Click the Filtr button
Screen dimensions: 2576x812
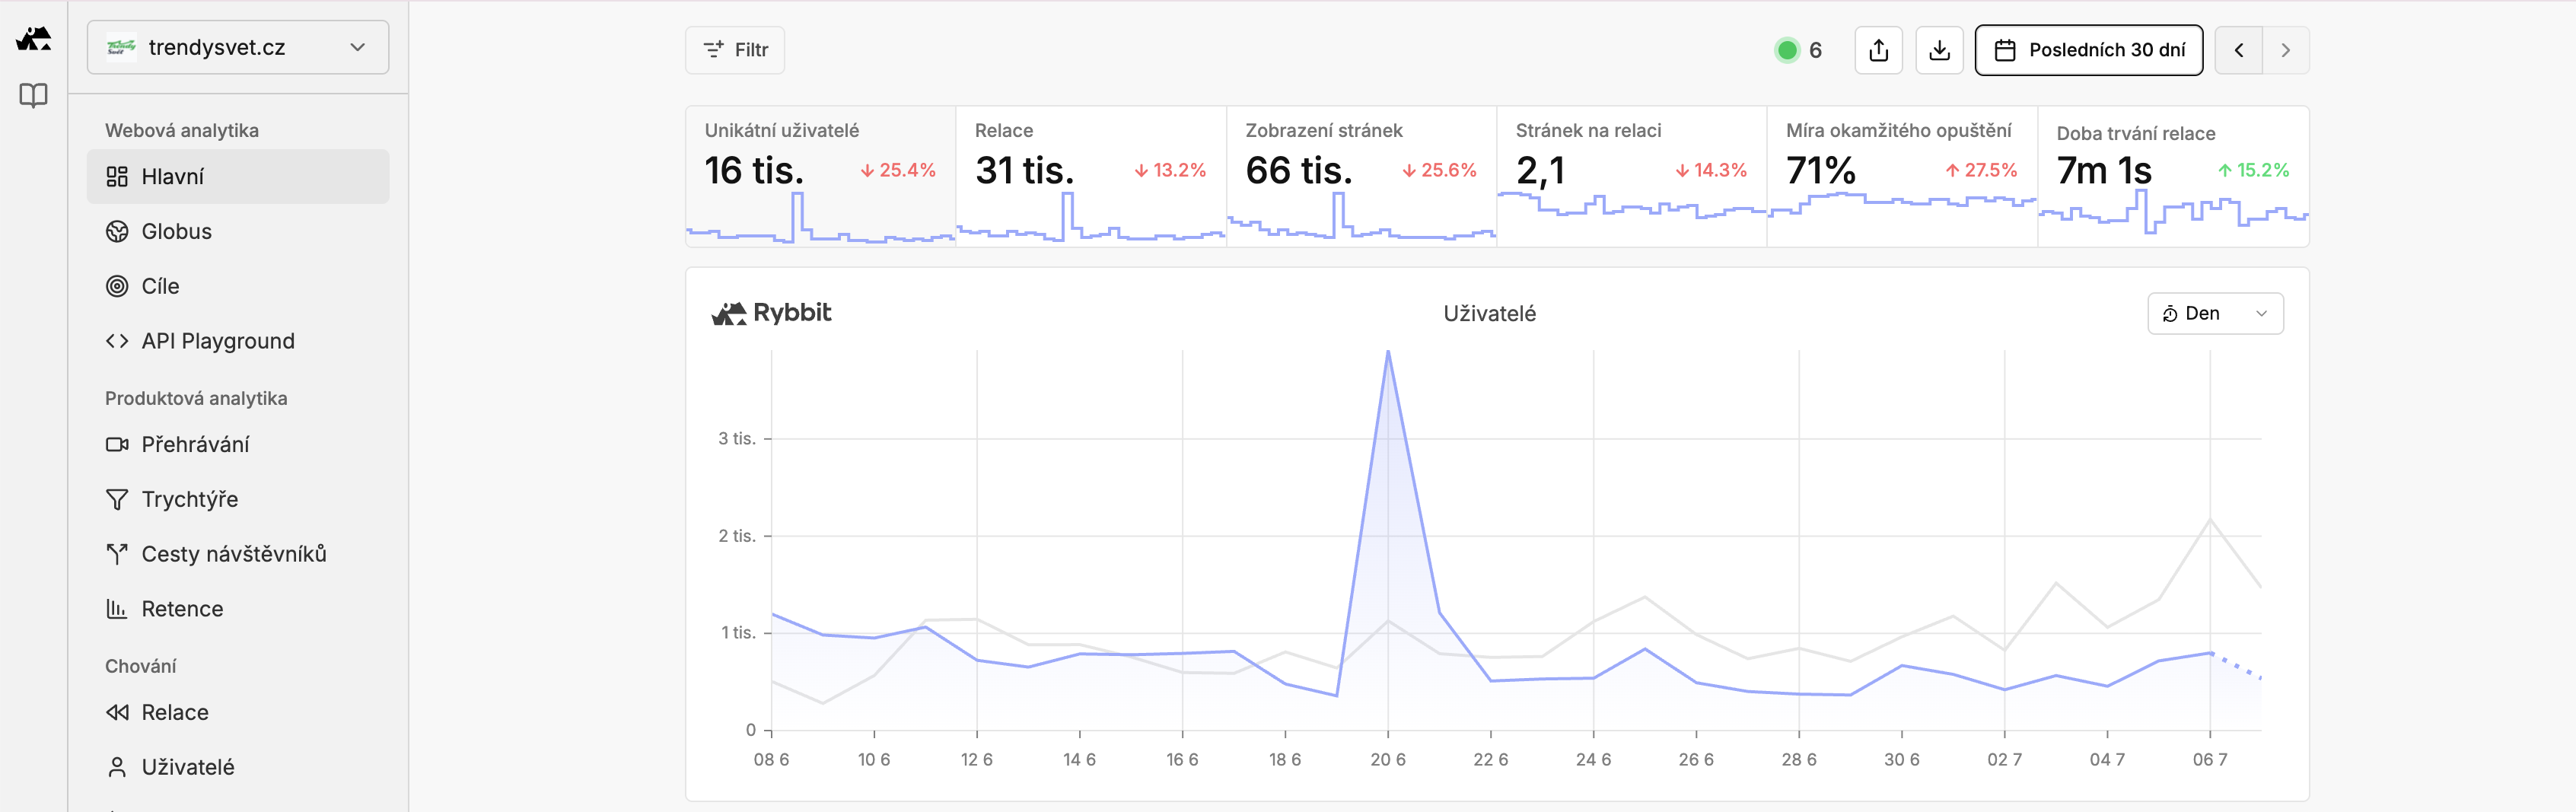[x=735, y=50]
